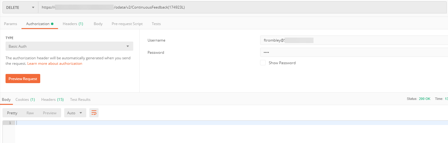Image resolution: width=448 pixels, height=143 pixels.
Task: View the response Headers (15) tab
Action: tap(53, 99)
